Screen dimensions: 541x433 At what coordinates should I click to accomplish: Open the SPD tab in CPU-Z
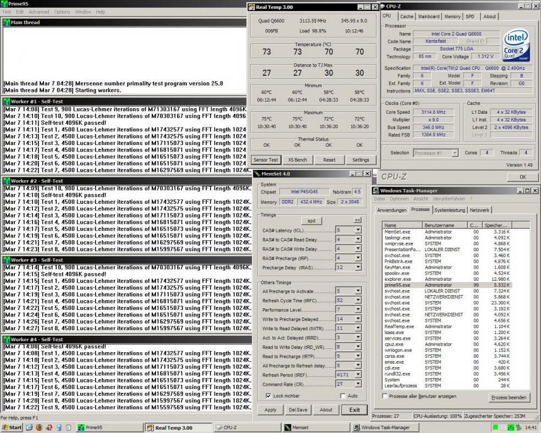pos(470,16)
